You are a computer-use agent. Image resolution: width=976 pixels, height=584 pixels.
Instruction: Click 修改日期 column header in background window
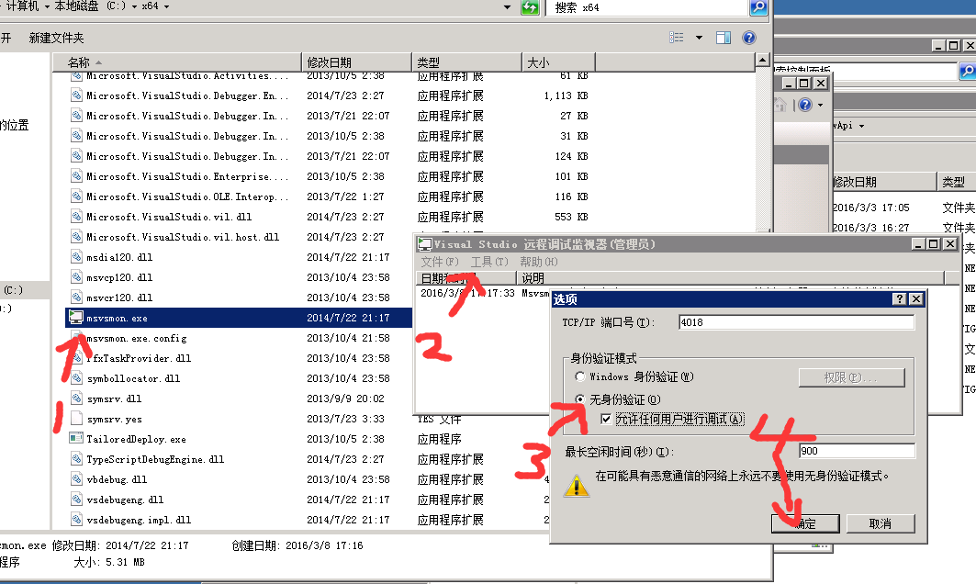click(x=884, y=182)
